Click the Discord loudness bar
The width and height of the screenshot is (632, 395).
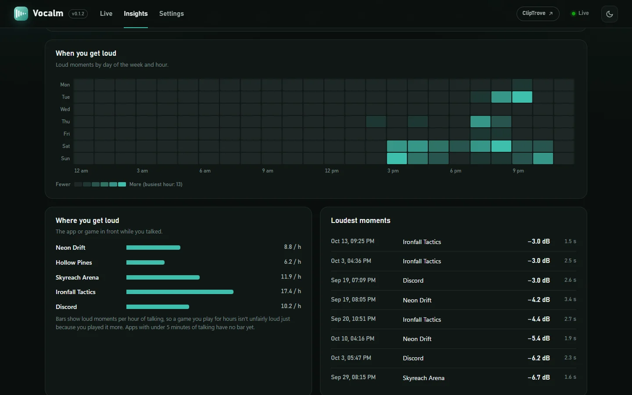[x=158, y=307]
